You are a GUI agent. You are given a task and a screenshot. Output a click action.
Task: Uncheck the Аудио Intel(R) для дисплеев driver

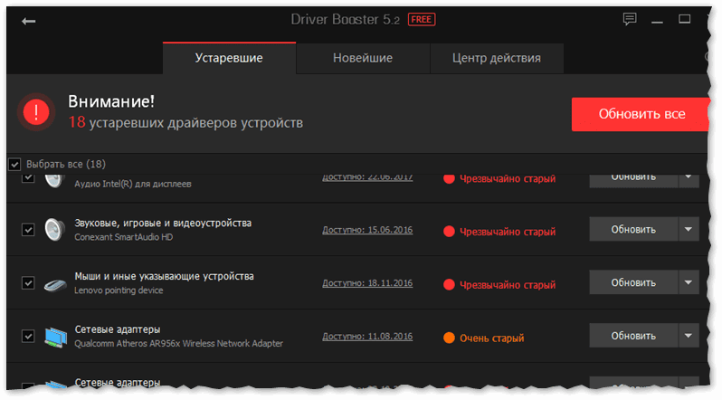point(28,178)
